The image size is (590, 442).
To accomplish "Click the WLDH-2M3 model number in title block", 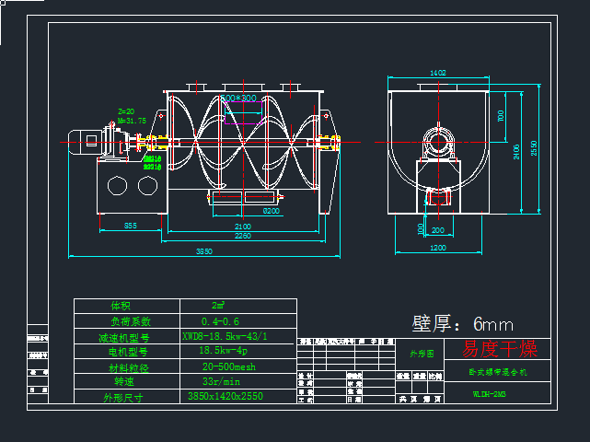I will 490,393.
